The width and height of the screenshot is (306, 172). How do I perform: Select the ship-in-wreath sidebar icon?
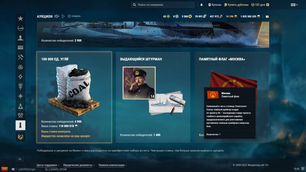coord(21,28)
